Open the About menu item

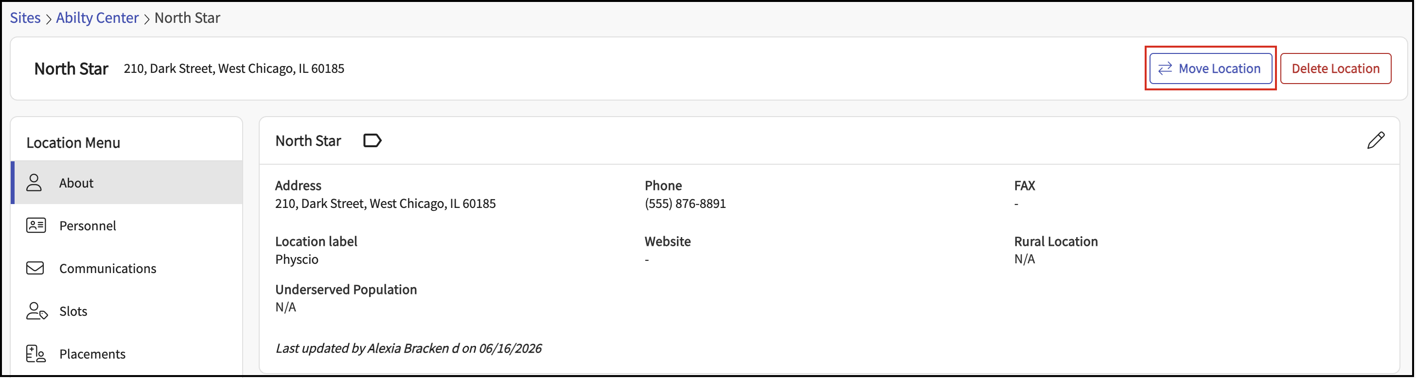[127, 182]
